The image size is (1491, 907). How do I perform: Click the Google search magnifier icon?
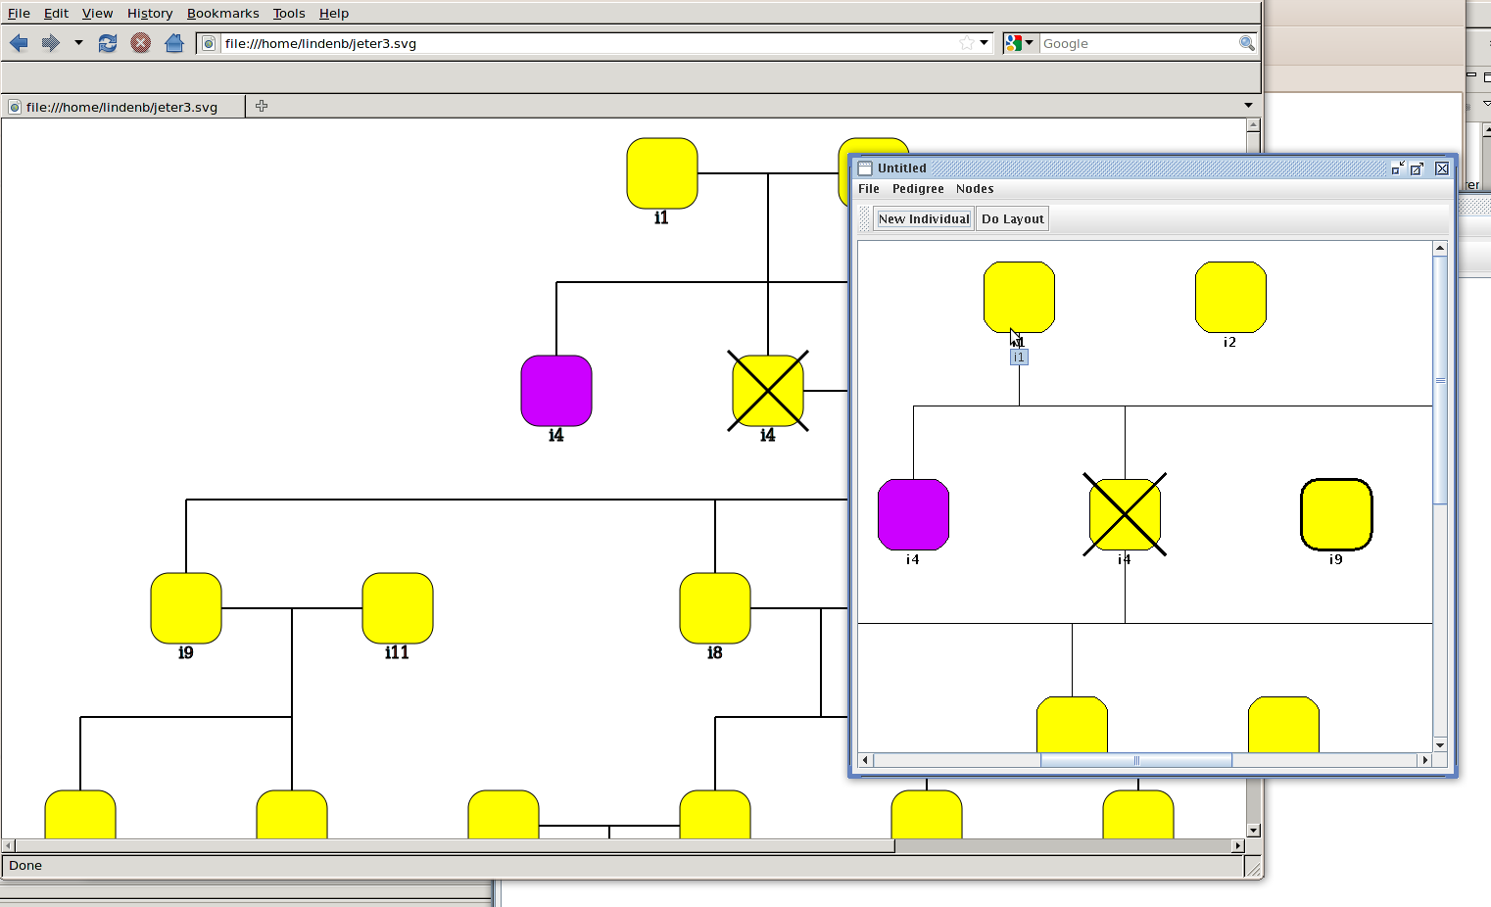click(1246, 43)
